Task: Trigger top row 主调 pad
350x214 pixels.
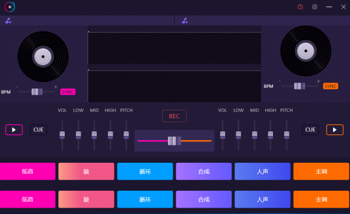Action: [x=321, y=172]
